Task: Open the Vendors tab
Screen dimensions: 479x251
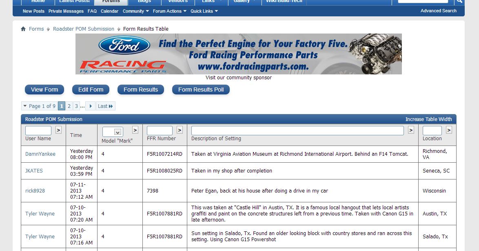Action: coord(178,2)
